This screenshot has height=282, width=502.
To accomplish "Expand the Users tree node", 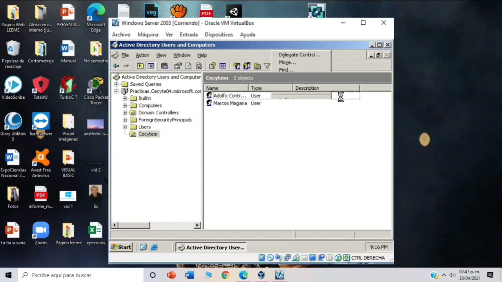I will (x=125, y=127).
